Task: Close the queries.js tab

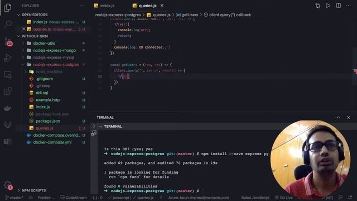Action: click(x=162, y=6)
